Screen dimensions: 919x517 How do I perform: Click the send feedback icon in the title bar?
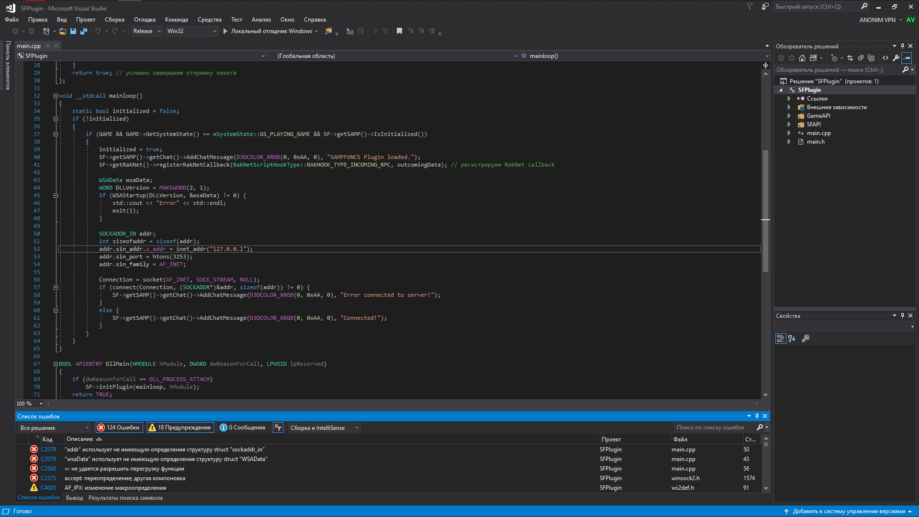click(765, 7)
